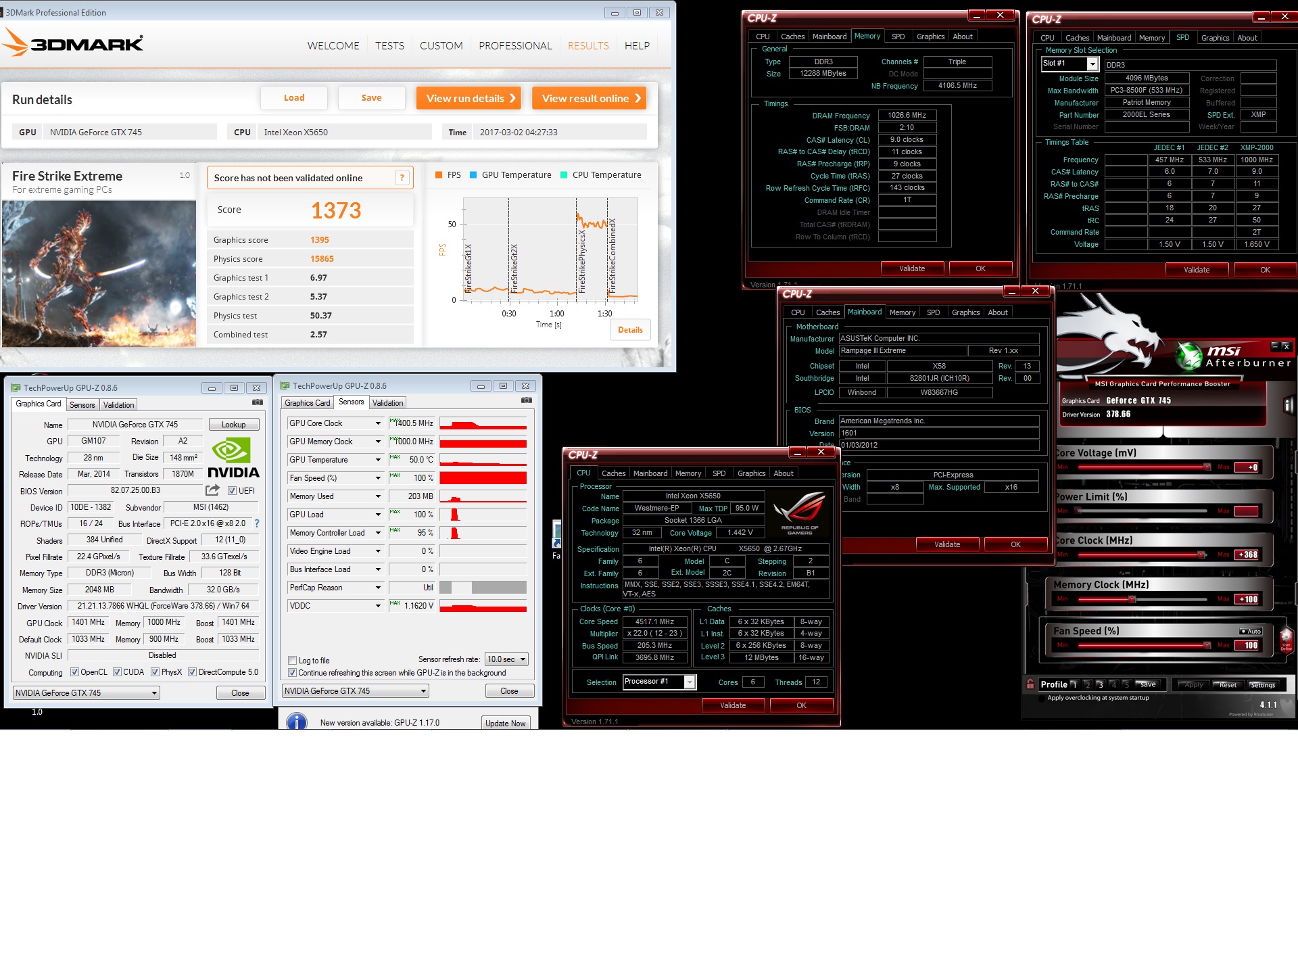1298x967 pixels.
Task: Click Update Now in GPU-Z notice
Action: (x=505, y=723)
